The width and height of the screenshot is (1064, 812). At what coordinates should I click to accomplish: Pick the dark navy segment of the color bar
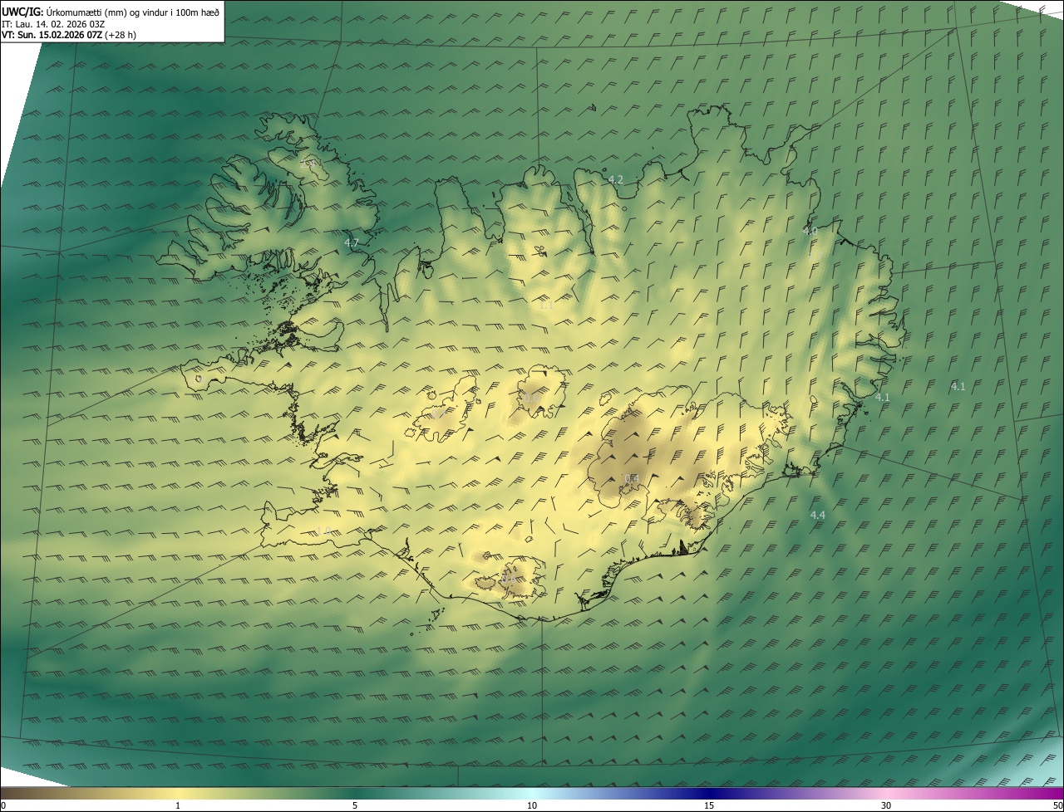pos(709,793)
